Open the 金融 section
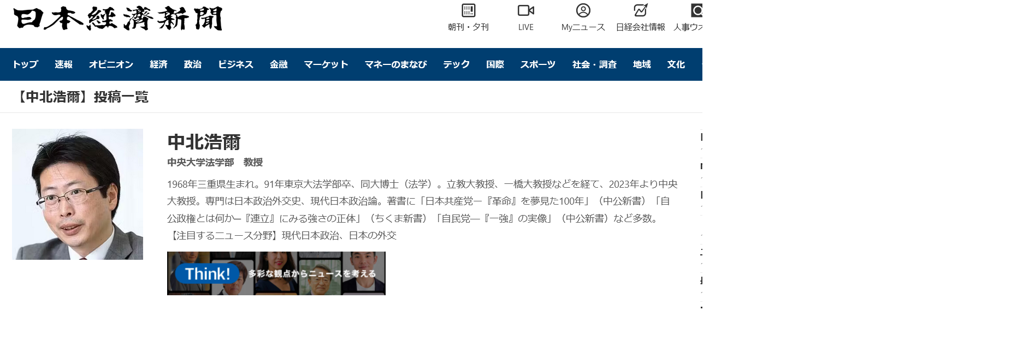1017x352 pixels. click(x=279, y=64)
